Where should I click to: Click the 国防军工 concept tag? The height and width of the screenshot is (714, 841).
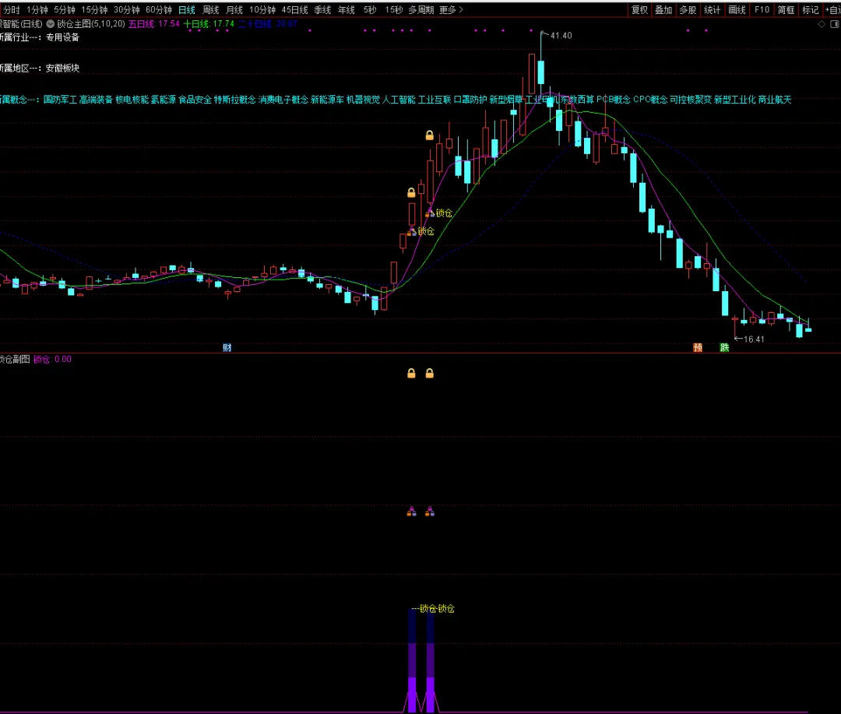[60, 99]
